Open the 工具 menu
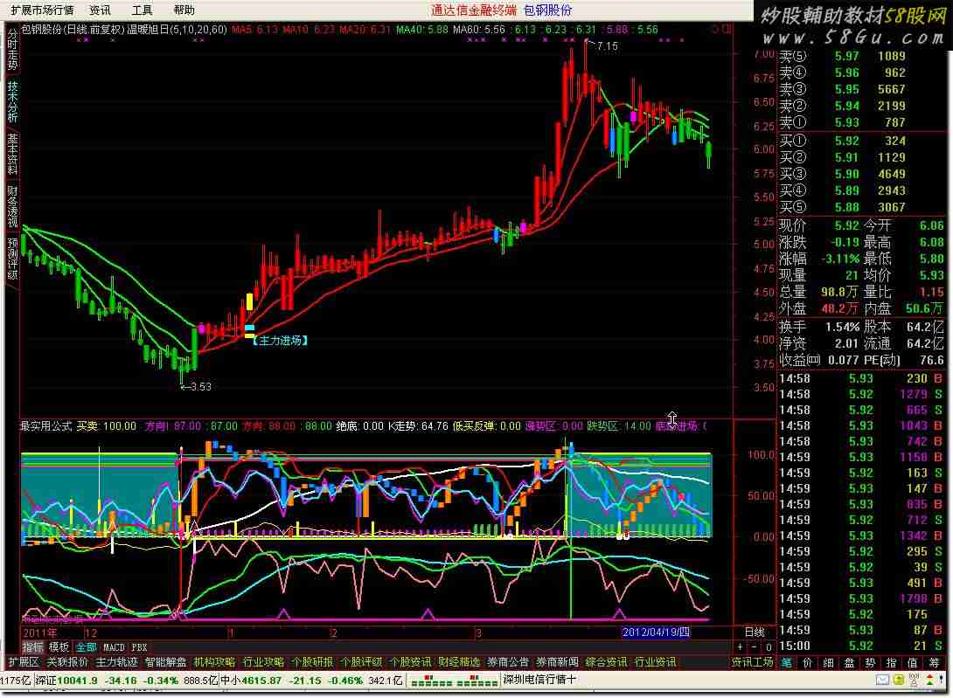 142,10
